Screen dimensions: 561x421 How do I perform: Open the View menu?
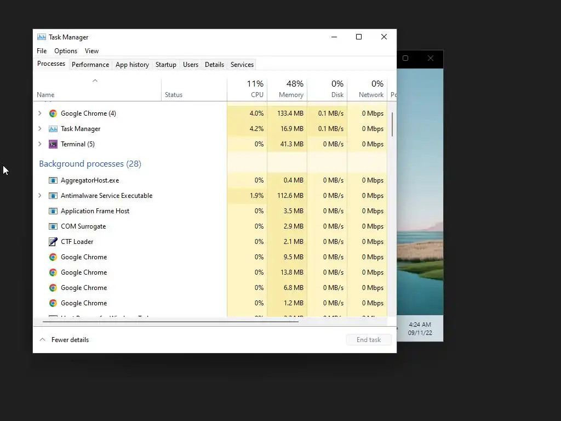coord(91,51)
